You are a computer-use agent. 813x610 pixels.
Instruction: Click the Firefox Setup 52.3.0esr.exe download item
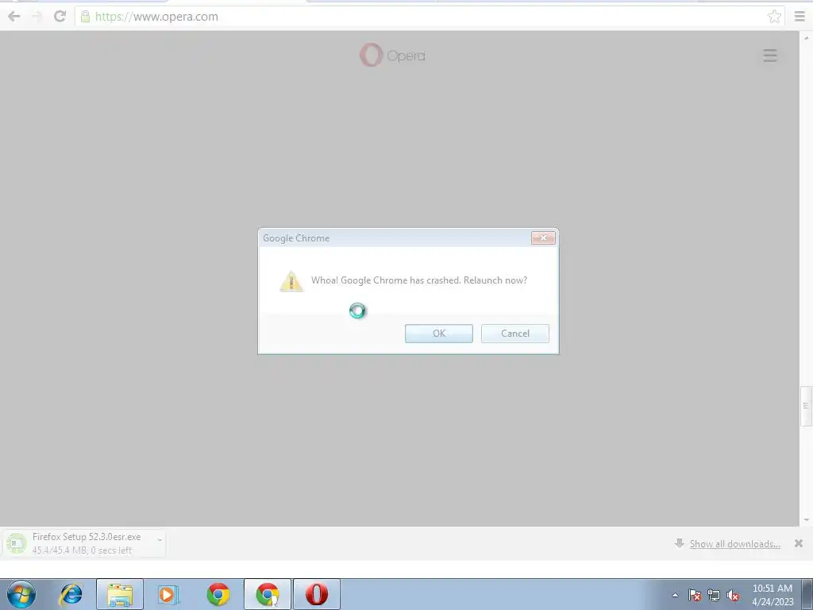pos(84,543)
